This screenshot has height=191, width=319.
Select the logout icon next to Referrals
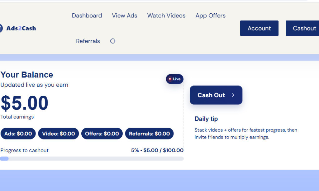[x=113, y=41]
